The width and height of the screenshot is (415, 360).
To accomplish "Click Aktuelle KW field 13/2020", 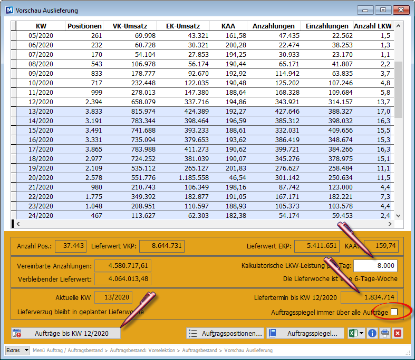I will coord(113,297).
